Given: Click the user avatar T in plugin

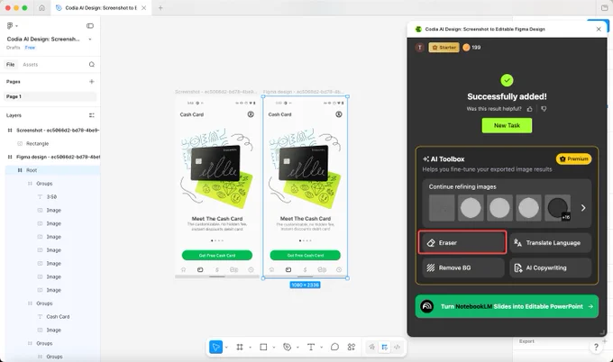Looking at the screenshot, I should click(x=420, y=48).
